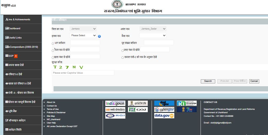
Task: Open Policies & Disclaimer link
Action: click(56, 112)
